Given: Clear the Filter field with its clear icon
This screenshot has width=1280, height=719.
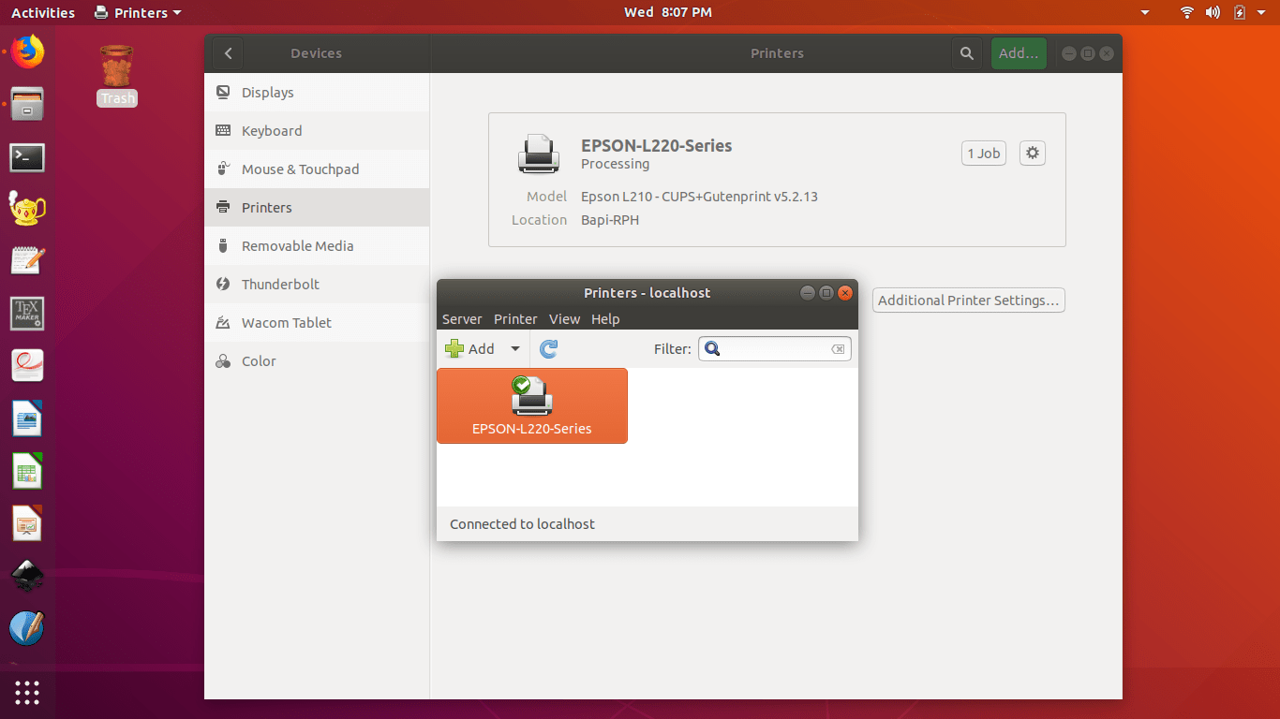Looking at the screenshot, I should click(838, 349).
